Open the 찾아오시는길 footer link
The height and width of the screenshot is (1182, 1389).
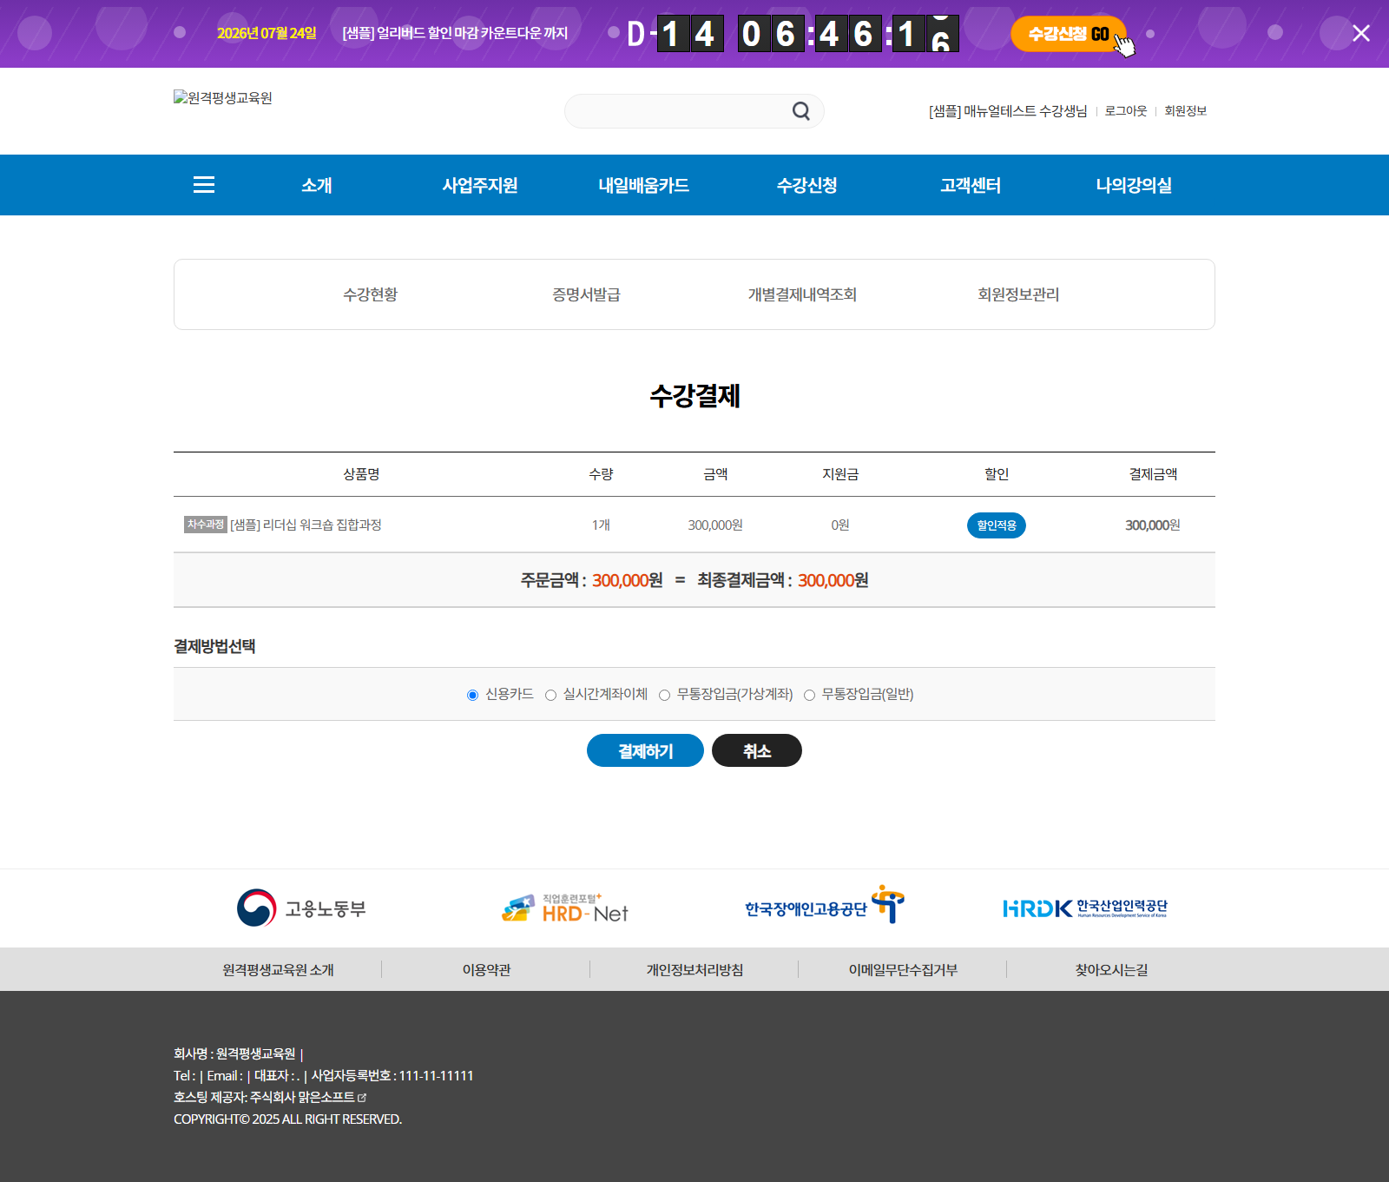[1111, 969]
